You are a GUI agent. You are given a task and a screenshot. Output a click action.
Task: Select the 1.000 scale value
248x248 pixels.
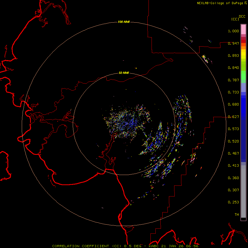point(233,31)
